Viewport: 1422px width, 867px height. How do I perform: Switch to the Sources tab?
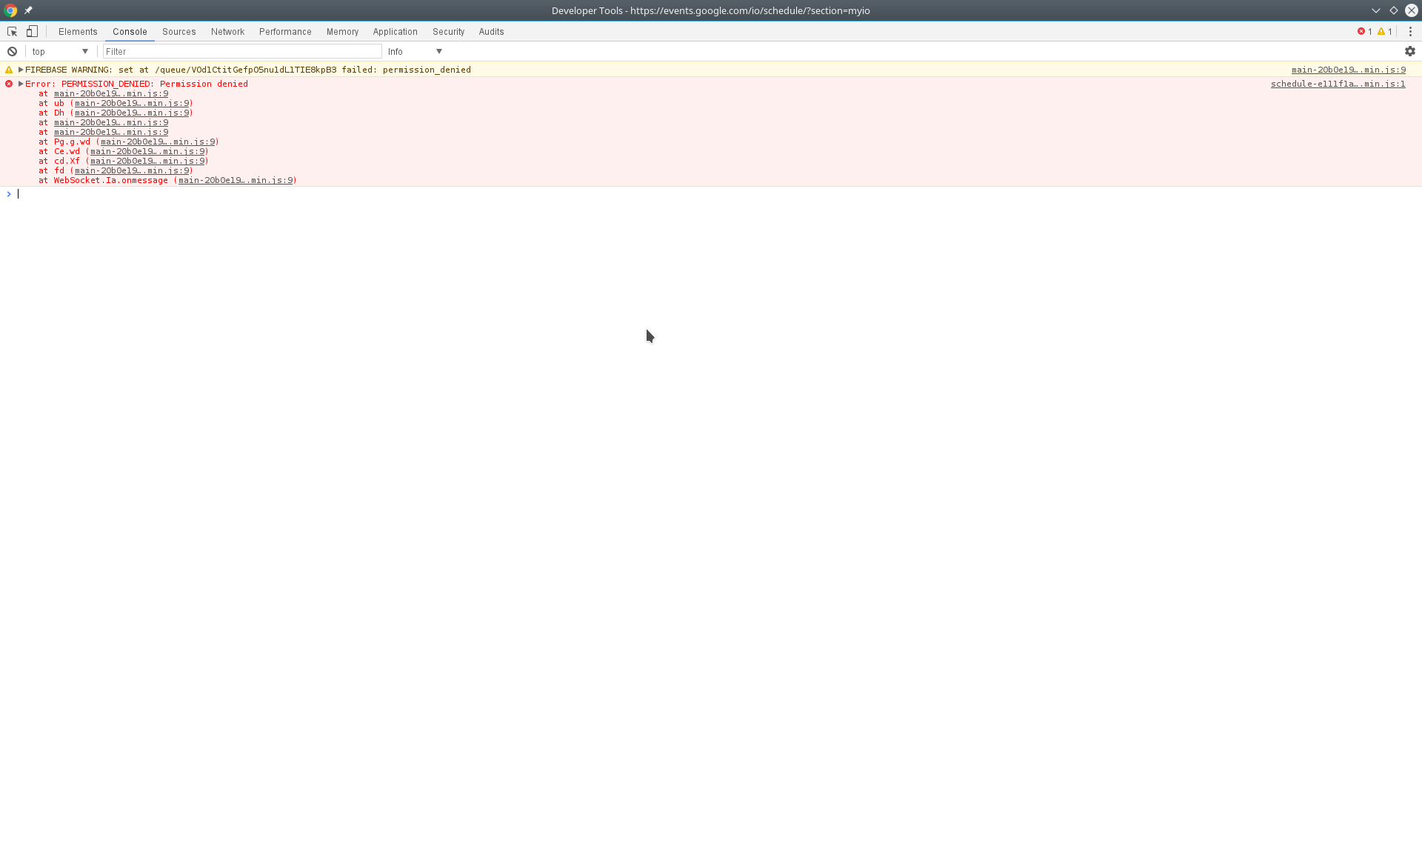coord(178,32)
